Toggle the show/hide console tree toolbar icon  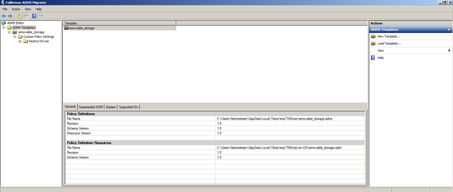coord(26,16)
